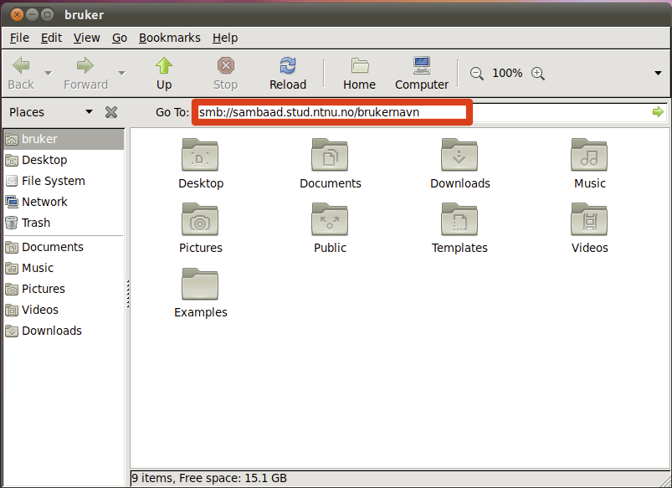This screenshot has width=672, height=488.
Task: Open the Bookmarks menu
Action: [x=170, y=38]
